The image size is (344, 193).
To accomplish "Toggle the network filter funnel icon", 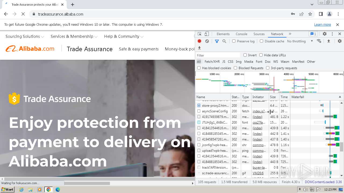I will (217, 41).
